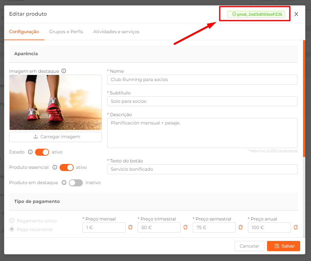Click the Aparência section heading

[26, 54]
